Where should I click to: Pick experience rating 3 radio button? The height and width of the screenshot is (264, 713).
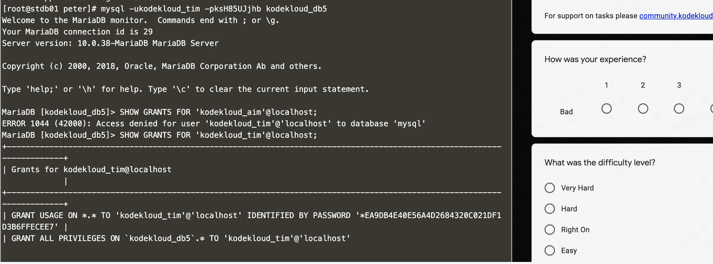(x=679, y=109)
